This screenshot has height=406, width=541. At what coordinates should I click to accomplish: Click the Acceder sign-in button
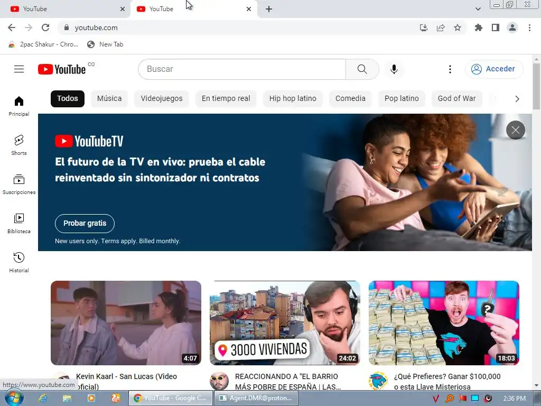[x=494, y=69]
